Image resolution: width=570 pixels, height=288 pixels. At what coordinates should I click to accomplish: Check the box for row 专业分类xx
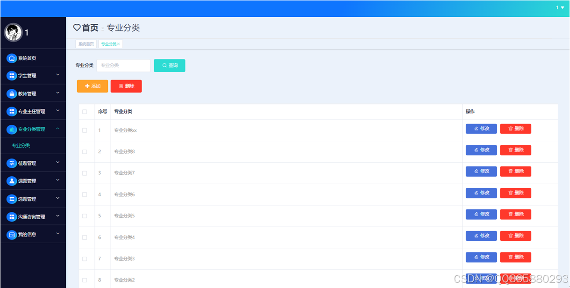85,130
